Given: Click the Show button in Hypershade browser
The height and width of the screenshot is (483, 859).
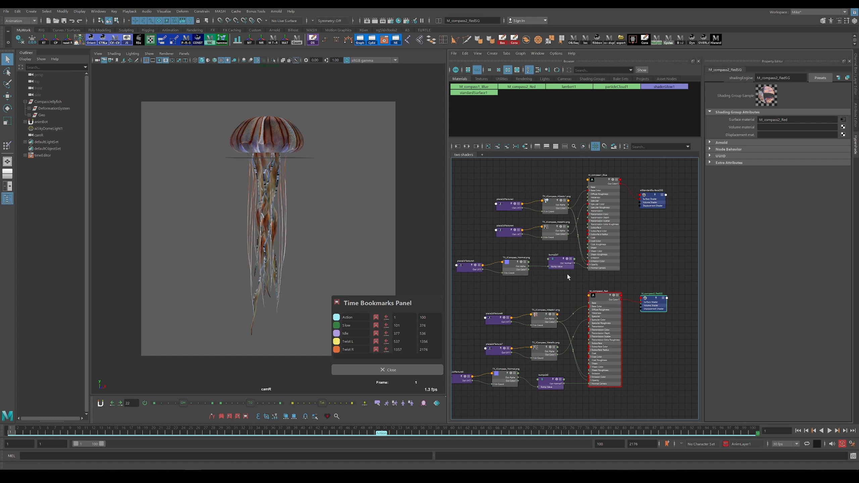Looking at the screenshot, I should (x=642, y=70).
